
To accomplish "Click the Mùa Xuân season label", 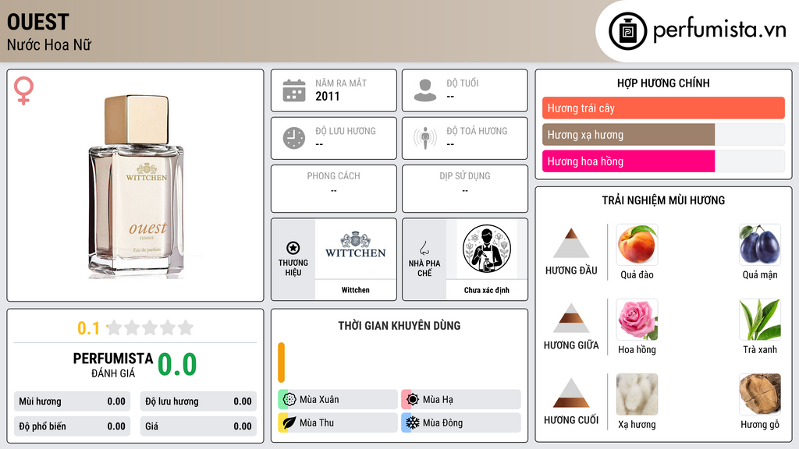I will point(319,400).
